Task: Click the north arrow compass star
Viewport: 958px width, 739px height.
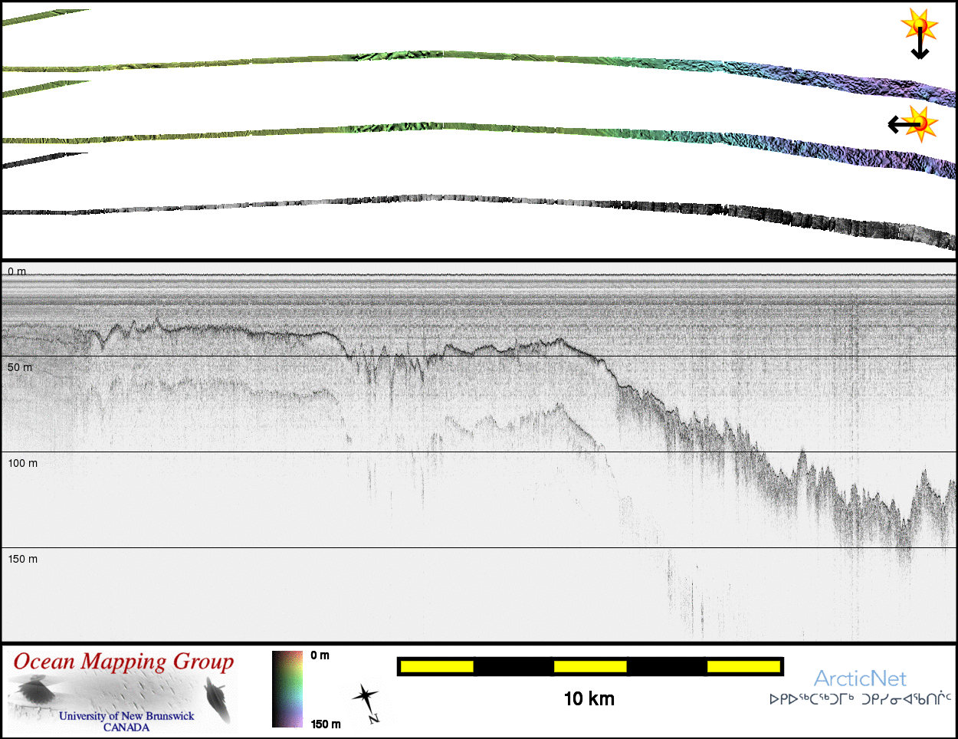Action: tap(366, 699)
